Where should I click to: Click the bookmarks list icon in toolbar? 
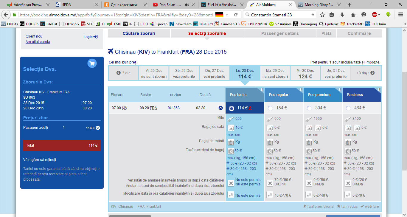tap(332, 15)
